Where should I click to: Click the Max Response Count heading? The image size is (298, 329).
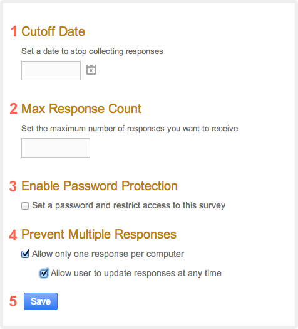click(x=81, y=109)
